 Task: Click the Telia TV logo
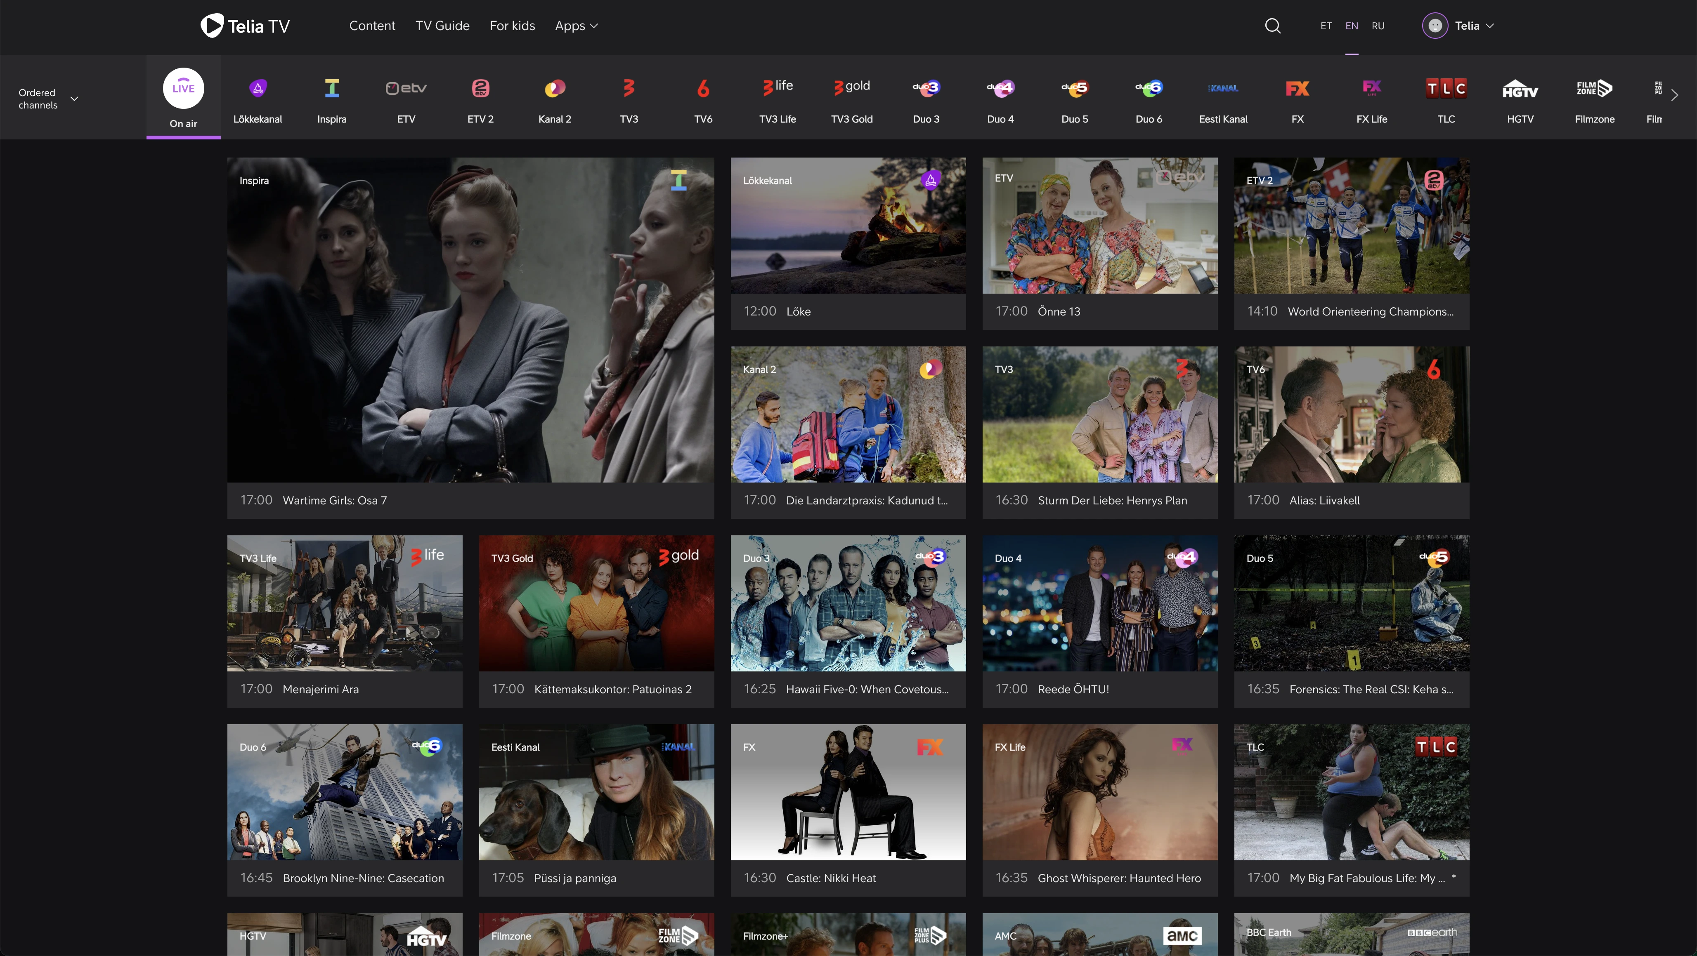pos(245,26)
